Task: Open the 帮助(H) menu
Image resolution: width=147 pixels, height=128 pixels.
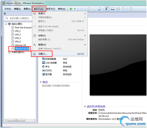Action: (62, 9)
